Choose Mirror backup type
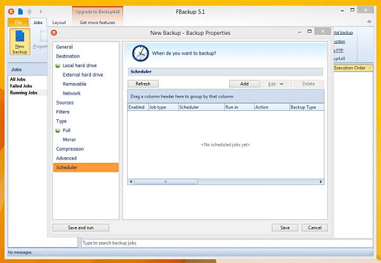This screenshot has height=263, width=381. tap(69, 140)
